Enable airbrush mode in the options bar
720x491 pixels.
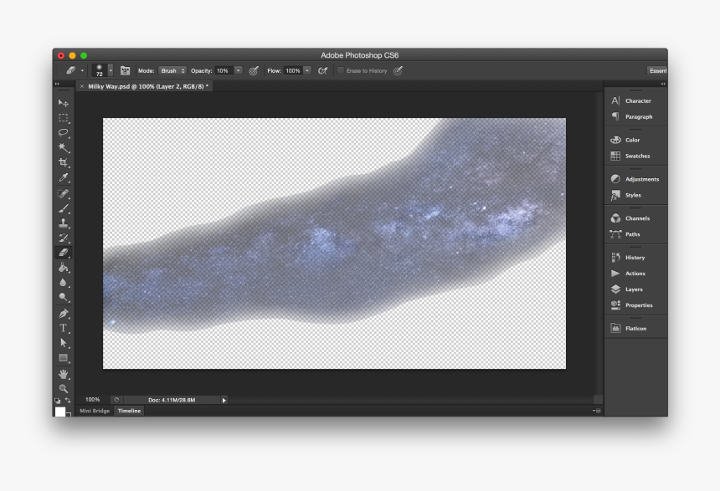pyautogui.click(x=321, y=70)
